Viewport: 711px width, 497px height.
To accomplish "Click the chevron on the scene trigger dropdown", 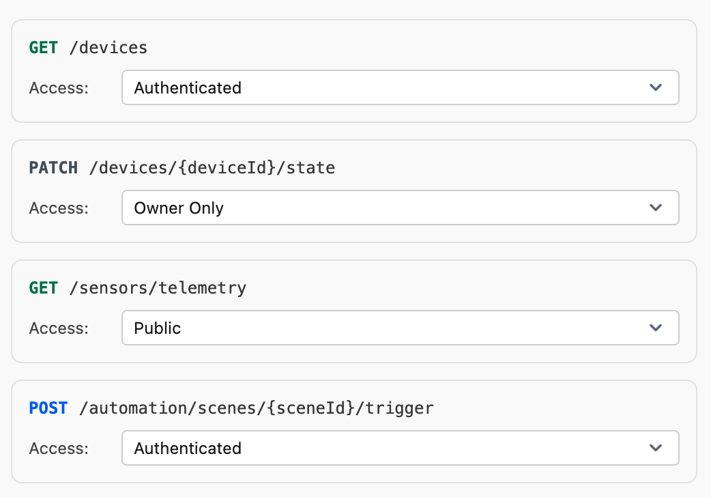I will 655,448.
